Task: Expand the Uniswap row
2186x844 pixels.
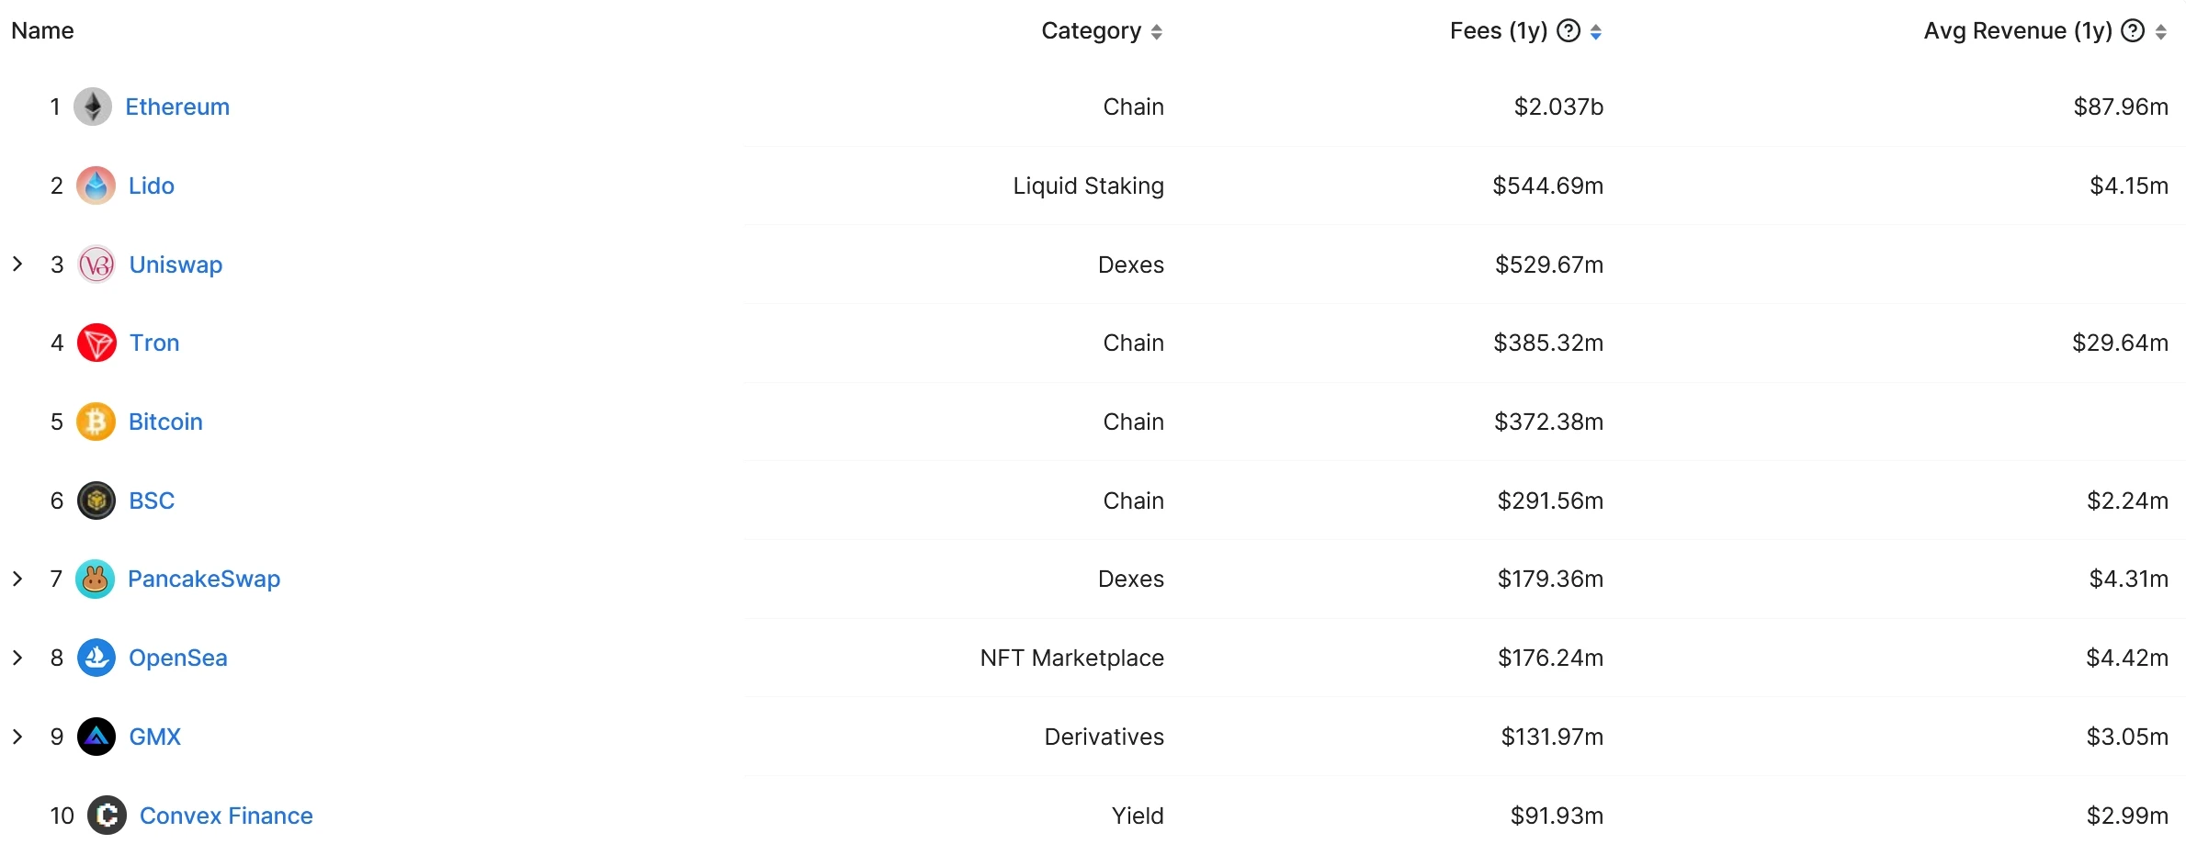Action: [17, 264]
